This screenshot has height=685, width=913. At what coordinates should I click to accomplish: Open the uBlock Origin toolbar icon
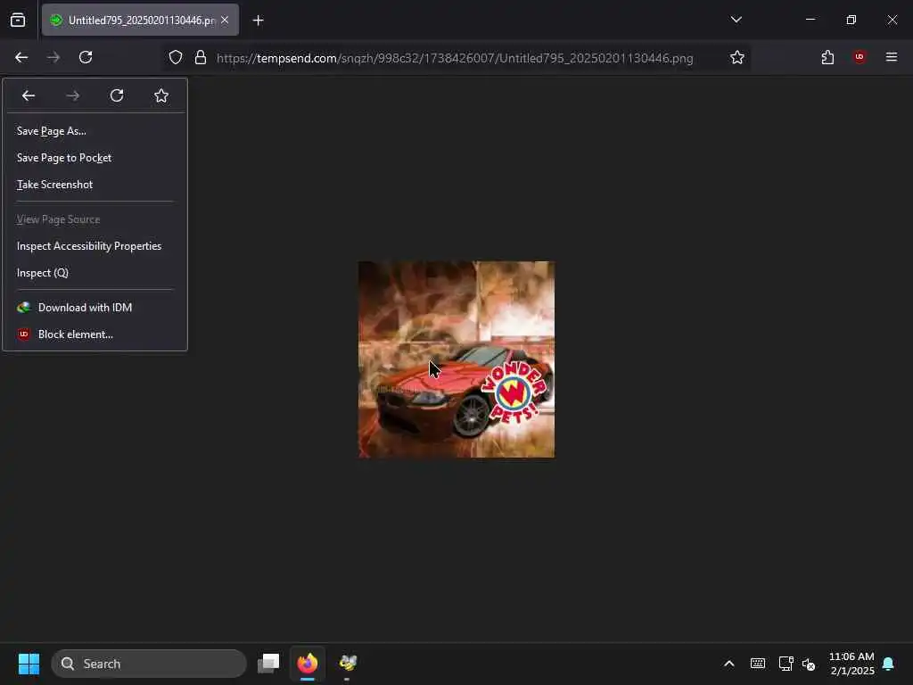pyautogui.click(x=859, y=56)
